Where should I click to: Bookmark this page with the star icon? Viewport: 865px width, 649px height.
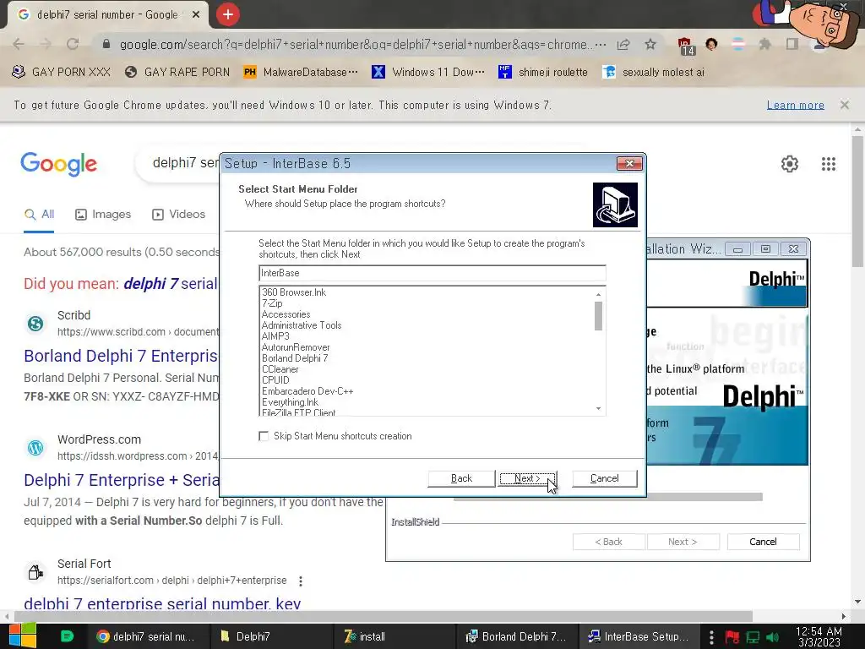tap(650, 44)
